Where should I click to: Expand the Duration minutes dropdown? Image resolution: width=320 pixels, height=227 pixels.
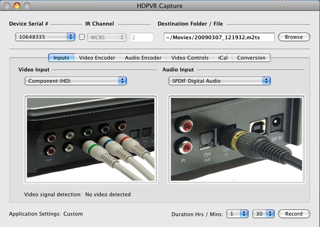coord(263,214)
